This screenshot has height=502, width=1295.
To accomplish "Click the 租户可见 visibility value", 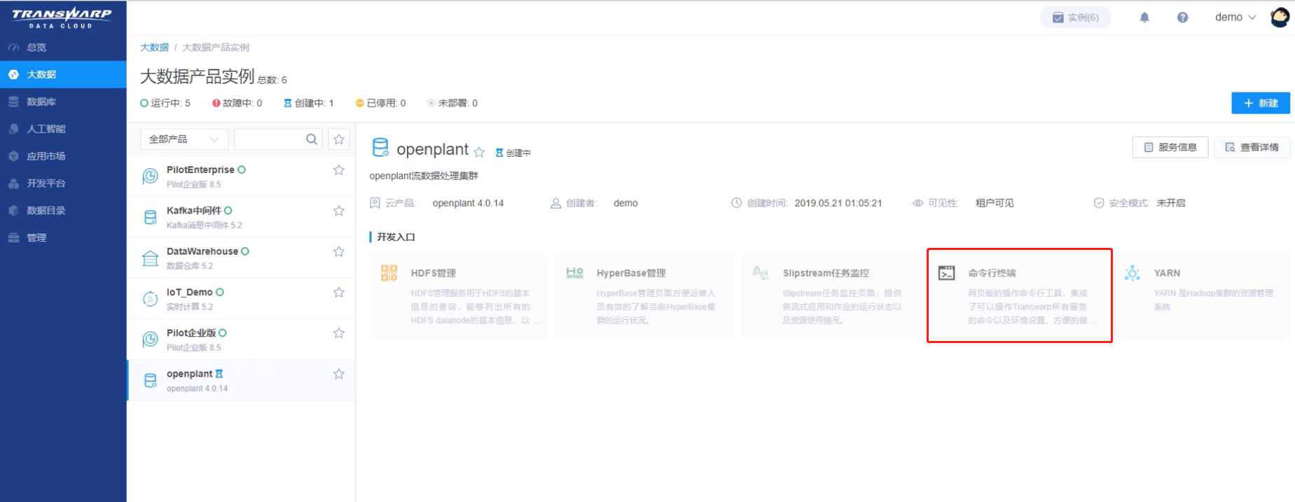I will tap(995, 203).
